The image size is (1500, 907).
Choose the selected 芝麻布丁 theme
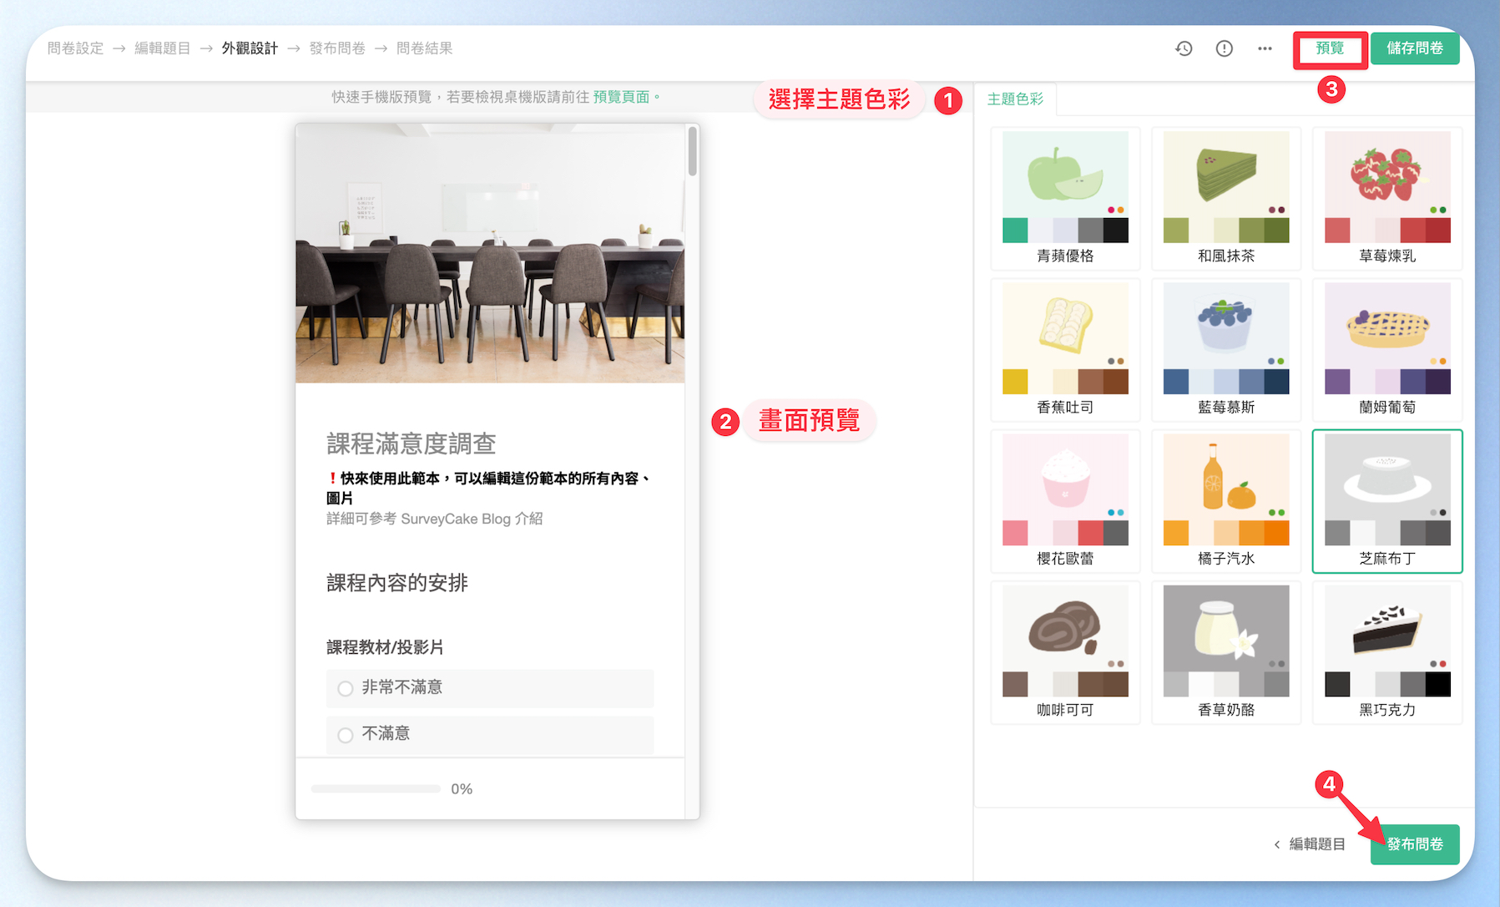(x=1387, y=501)
